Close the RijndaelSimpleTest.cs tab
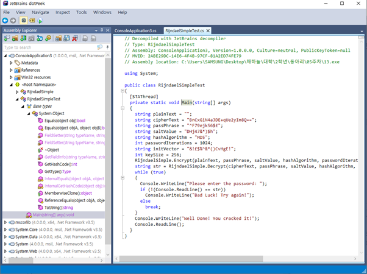The image size is (367, 274). point(208,30)
